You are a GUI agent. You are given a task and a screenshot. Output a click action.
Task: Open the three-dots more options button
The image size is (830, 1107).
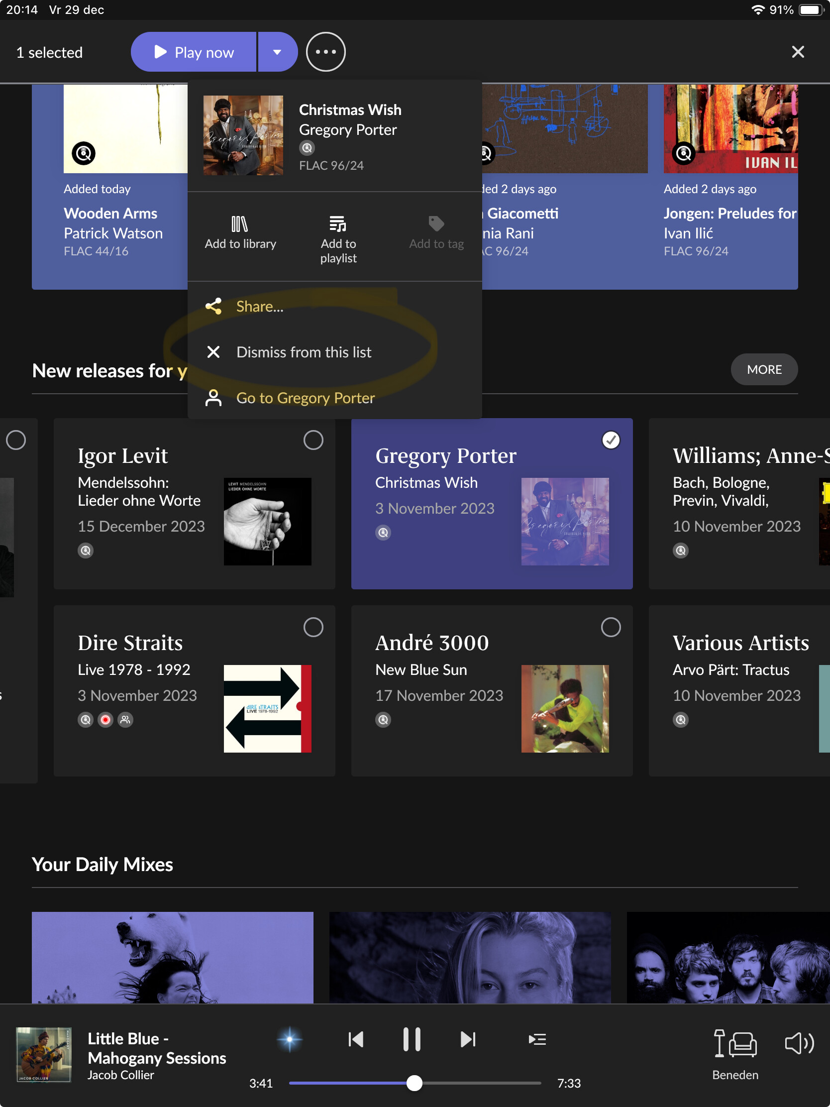326,52
